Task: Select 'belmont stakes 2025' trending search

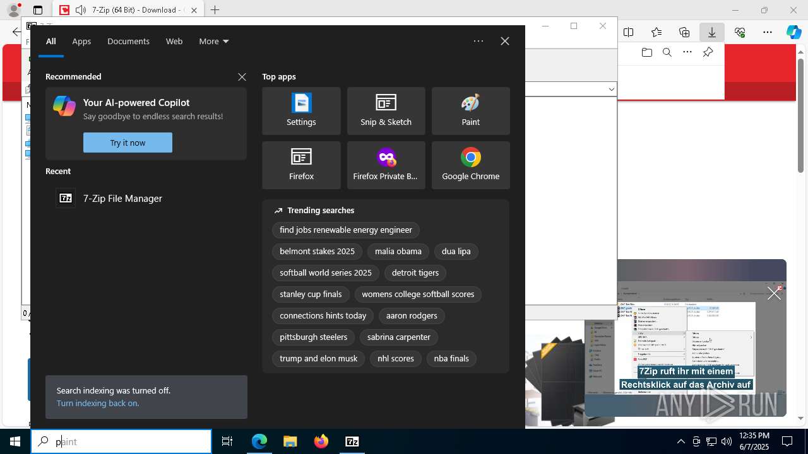Action: [x=317, y=252]
